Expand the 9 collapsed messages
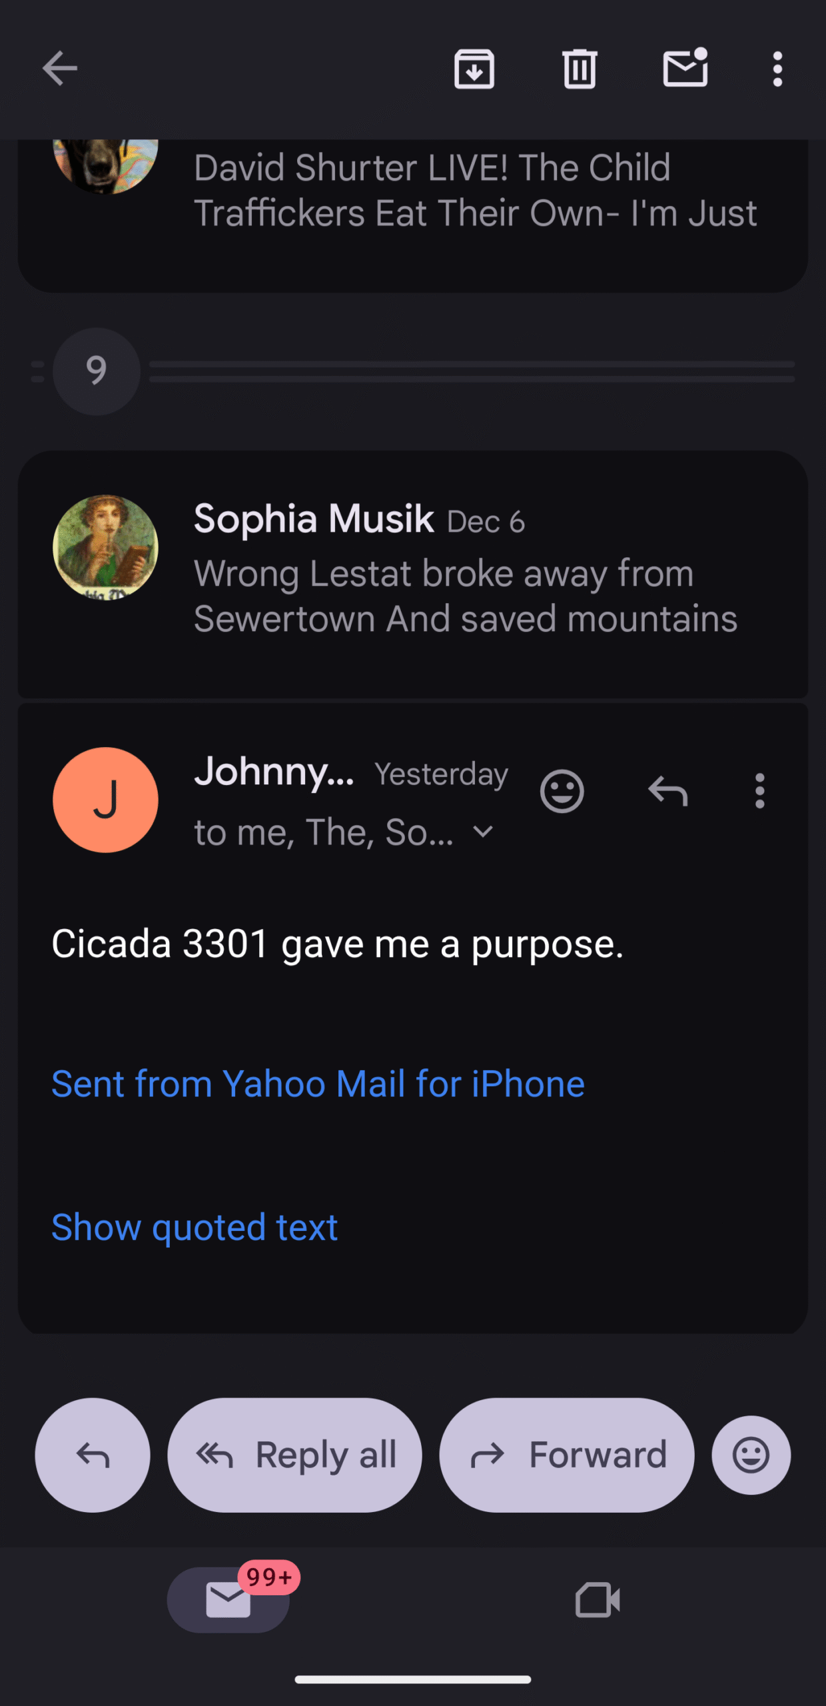This screenshot has width=826, height=1706. [97, 371]
